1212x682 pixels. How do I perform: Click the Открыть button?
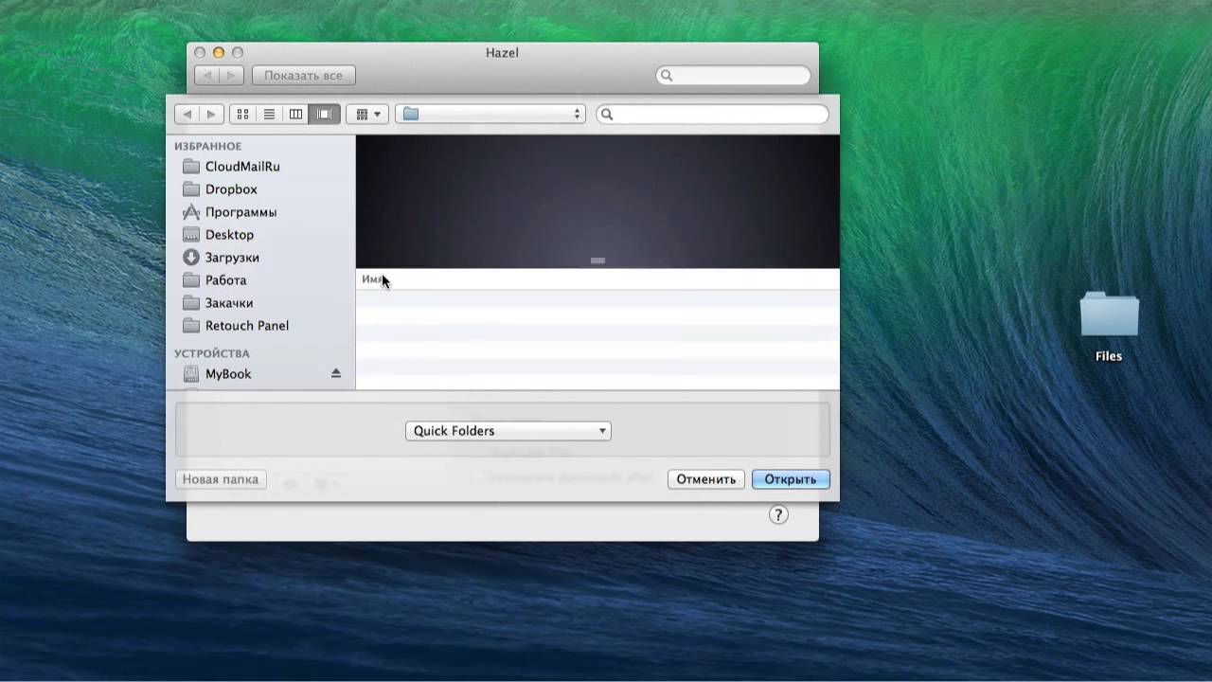click(791, 479)
